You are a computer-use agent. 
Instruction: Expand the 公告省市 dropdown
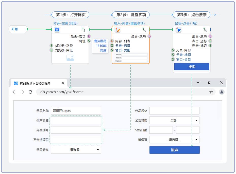click(196, 120)
